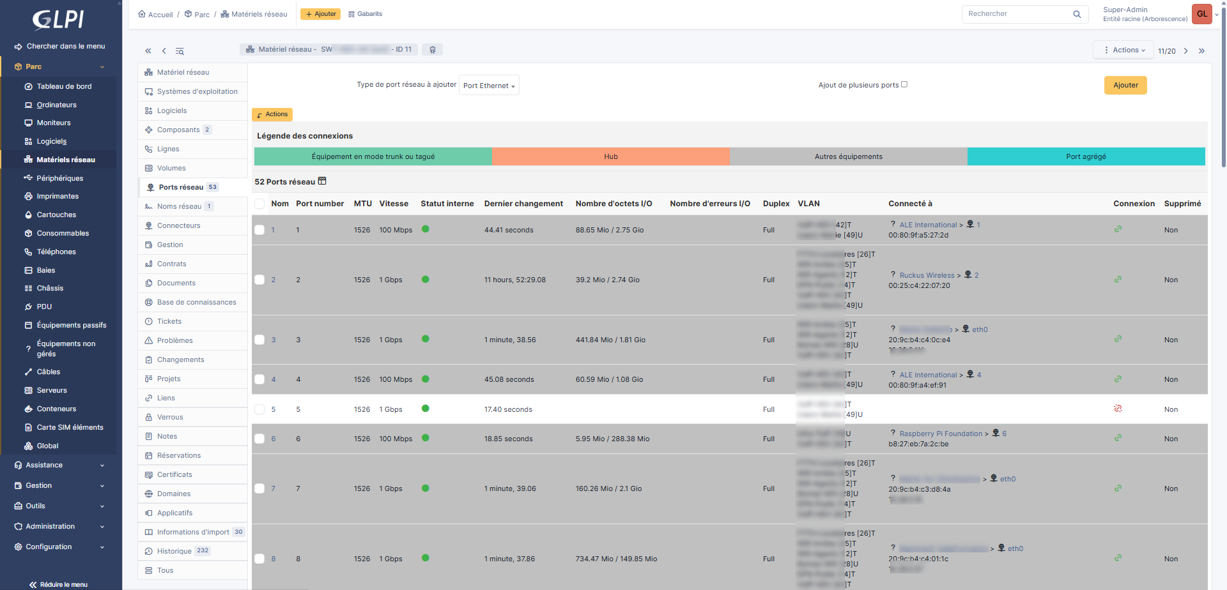Tick the checkbox for port 2 row
The width and height of the screenshot is (1227, 590).
coord(259,280)
